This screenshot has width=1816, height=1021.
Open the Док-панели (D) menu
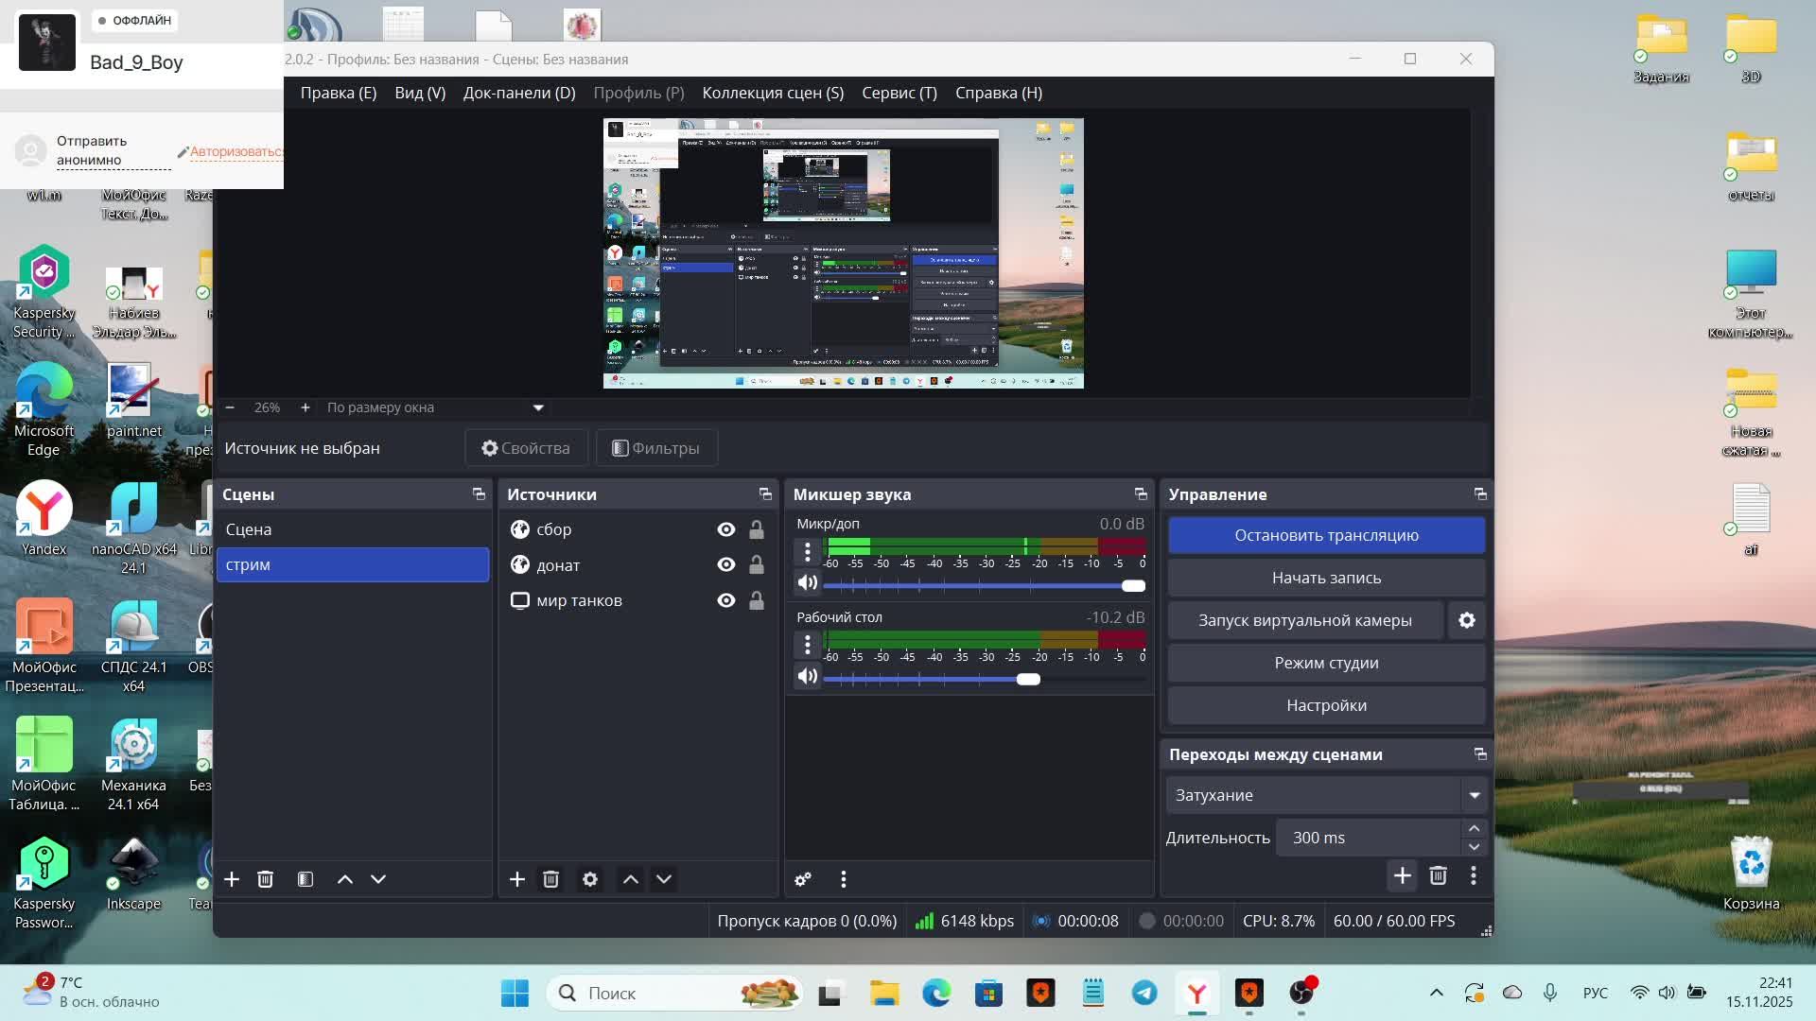click(518, 93)
